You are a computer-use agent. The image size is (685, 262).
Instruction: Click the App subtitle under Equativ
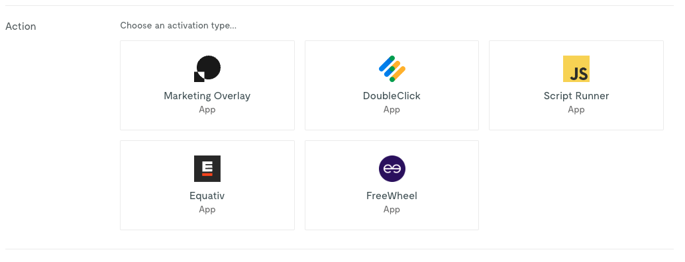point(207,209)
